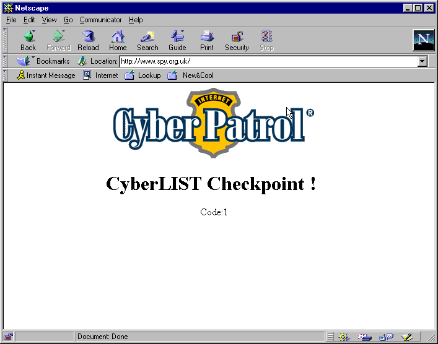Image resolution: width=438 pixels, height=344 pixels.
Task: Click the Forward navigation button
Action: [58, 40]
